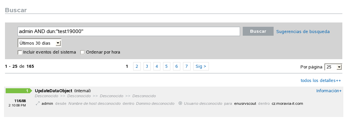The height and width of the screenshot is (119, 346).
Task: Click Sig > next page link
Action: point(201,66)
